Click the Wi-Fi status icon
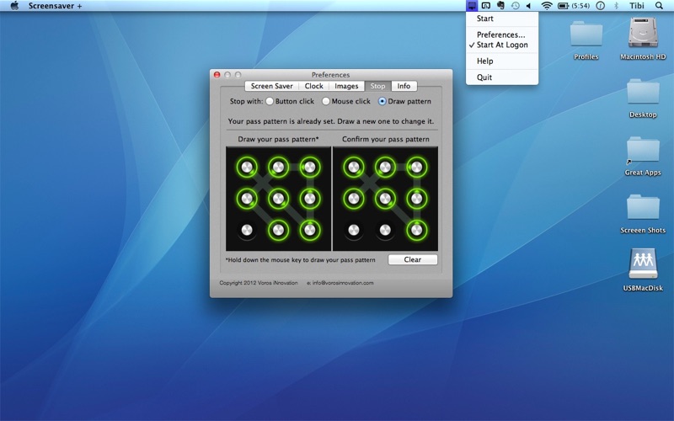674x421 pixels. 546,6
